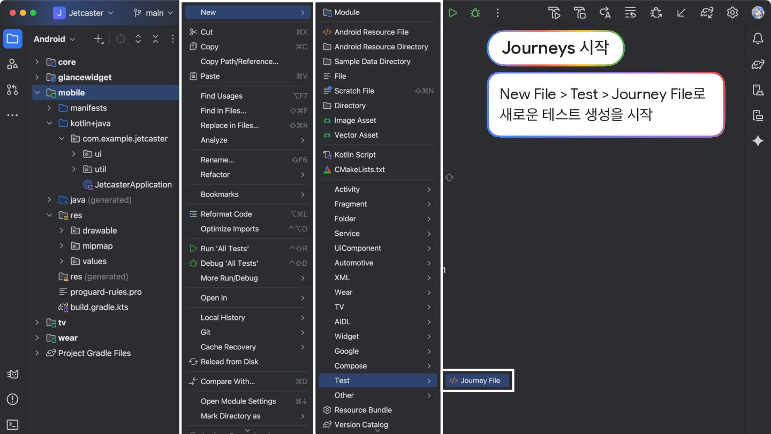The height and width of the screenshot is (434, 771).
Task: Expand the tv module
Action: pyautogui.click(x=37, y=323)
